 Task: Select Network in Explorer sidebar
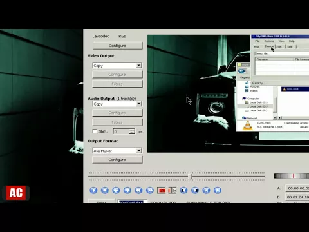[250, 118]
